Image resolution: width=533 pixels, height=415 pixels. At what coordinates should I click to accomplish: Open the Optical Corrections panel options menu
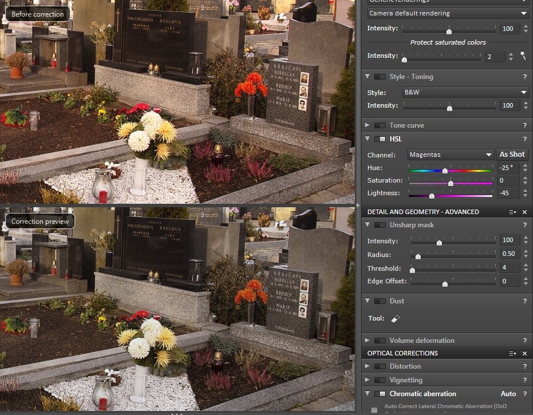point(513,353)
